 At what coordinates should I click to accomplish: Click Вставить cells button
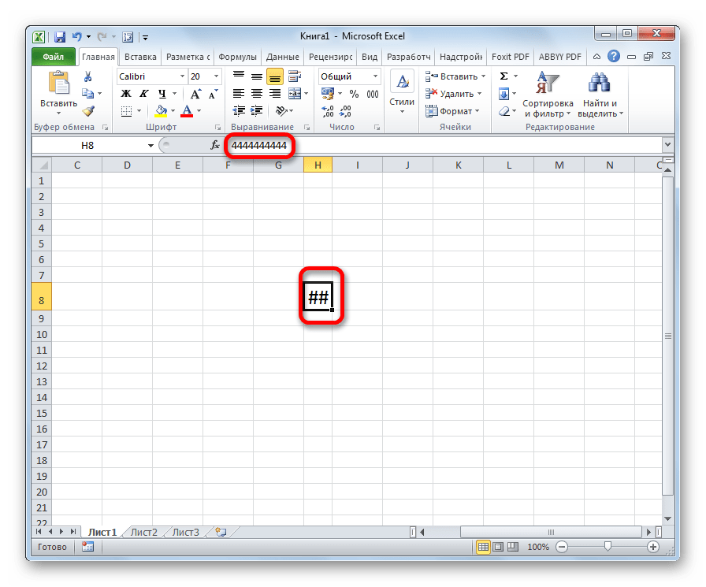(455, 76)
